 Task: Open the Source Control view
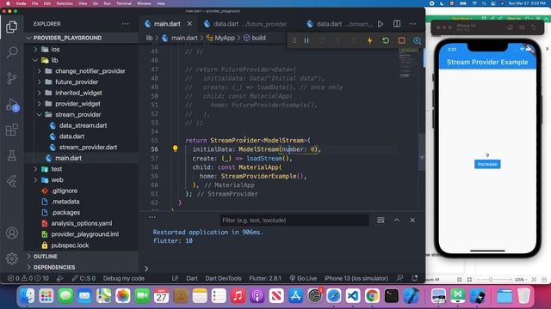pyautogui.click(x=11, y=78)
